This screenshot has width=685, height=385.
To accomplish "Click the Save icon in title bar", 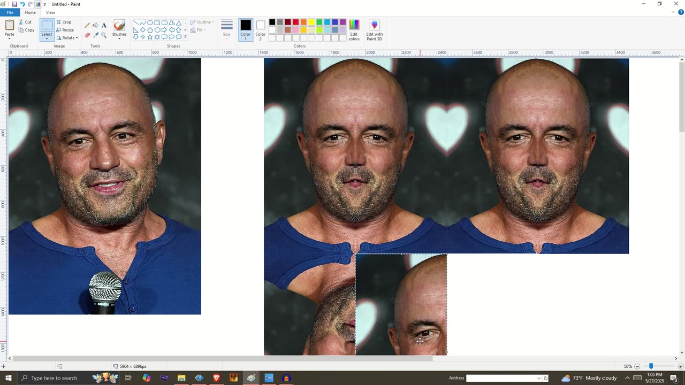I will click(14, 4).
